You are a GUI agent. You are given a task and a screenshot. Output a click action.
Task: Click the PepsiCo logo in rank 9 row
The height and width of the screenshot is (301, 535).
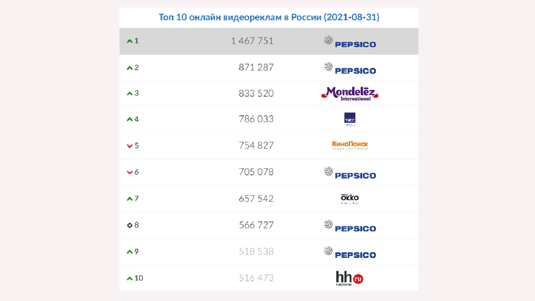pyautogui.click(x=350, y=252)
